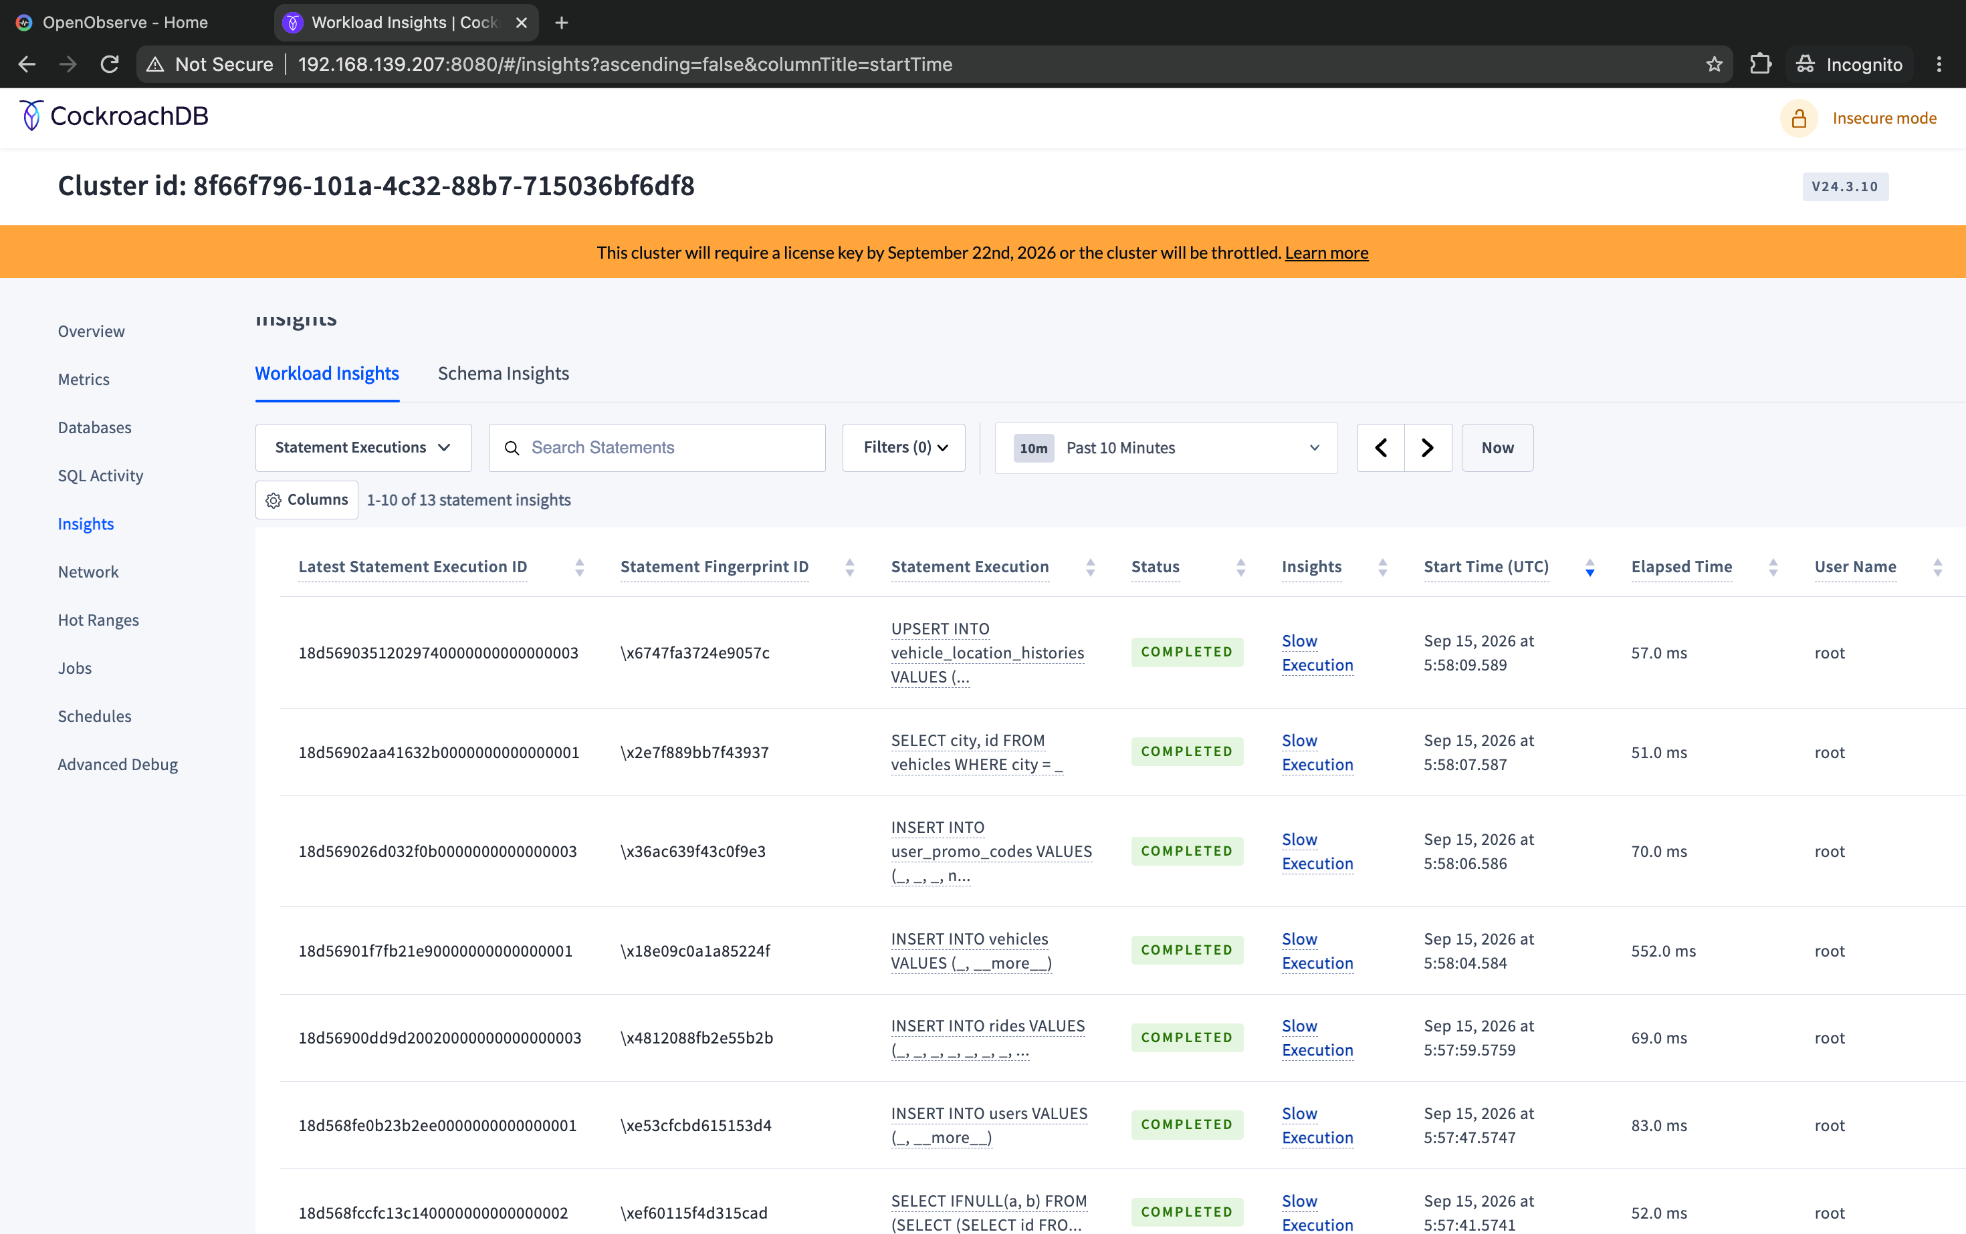The width and height of the screenshot is (1966, 1234).
Task: Open INSERT INTO users VALUES statement
Action: [989, 1126]
